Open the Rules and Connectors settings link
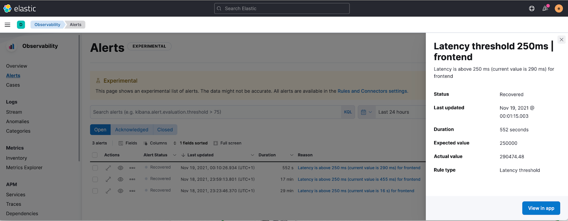 372,91
